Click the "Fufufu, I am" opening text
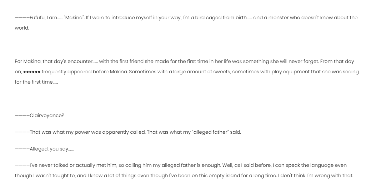 [x=44, y=18]
